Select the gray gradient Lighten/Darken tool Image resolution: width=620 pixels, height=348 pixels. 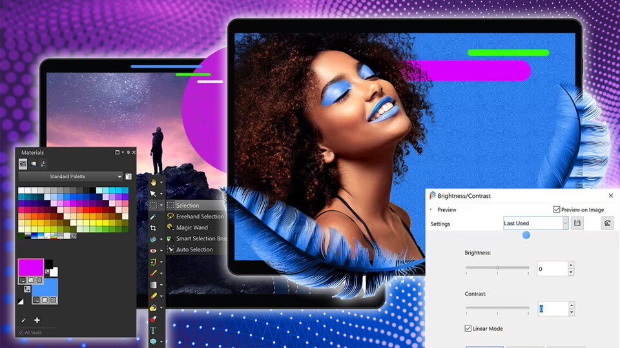(x=153, y=284)
